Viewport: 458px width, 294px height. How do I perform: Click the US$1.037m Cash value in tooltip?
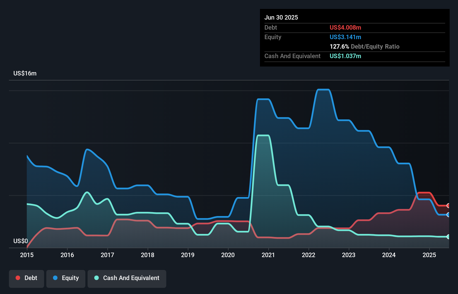pos(345,56)
